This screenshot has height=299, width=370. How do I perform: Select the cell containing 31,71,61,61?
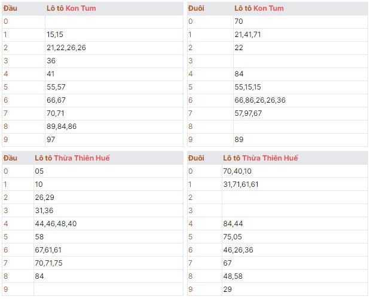pyautogui.click(x=240, y=184)
